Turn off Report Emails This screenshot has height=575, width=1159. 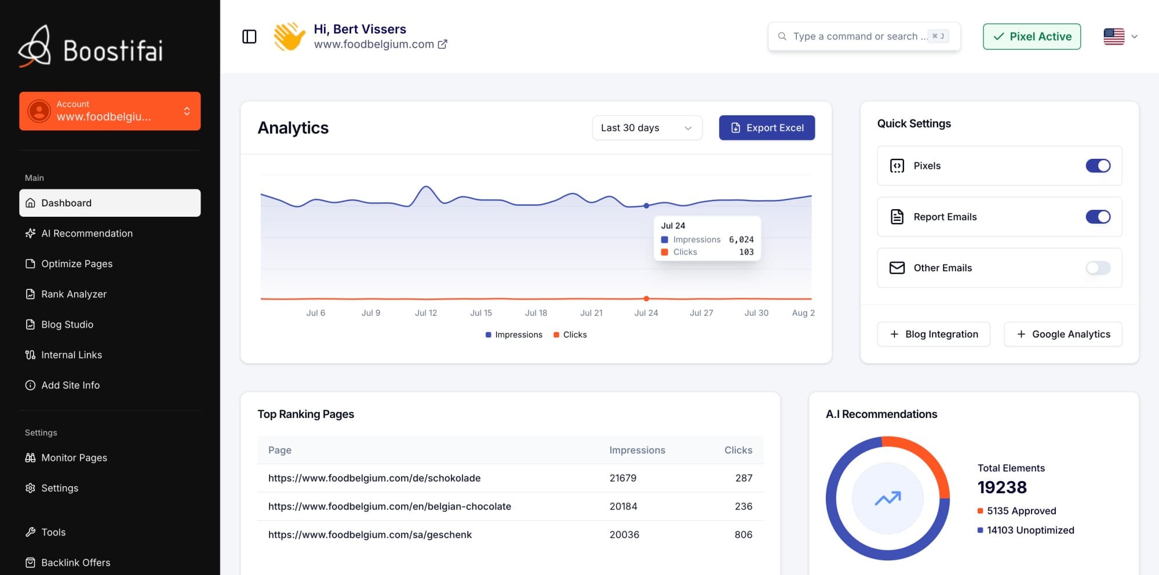click(x=1098, y=217)
